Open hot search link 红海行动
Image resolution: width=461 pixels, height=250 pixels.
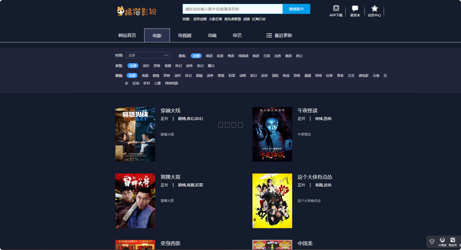tap(259, 19)
